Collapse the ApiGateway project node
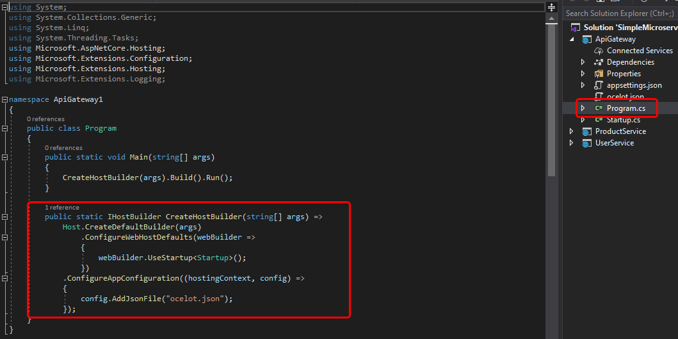 coord(572,39)
